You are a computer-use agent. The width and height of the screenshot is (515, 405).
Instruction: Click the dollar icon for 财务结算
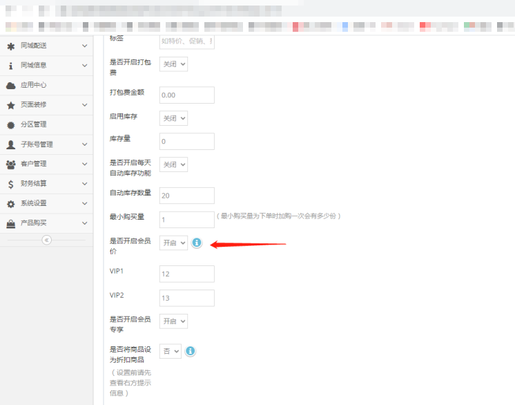[x=10, y=185]
